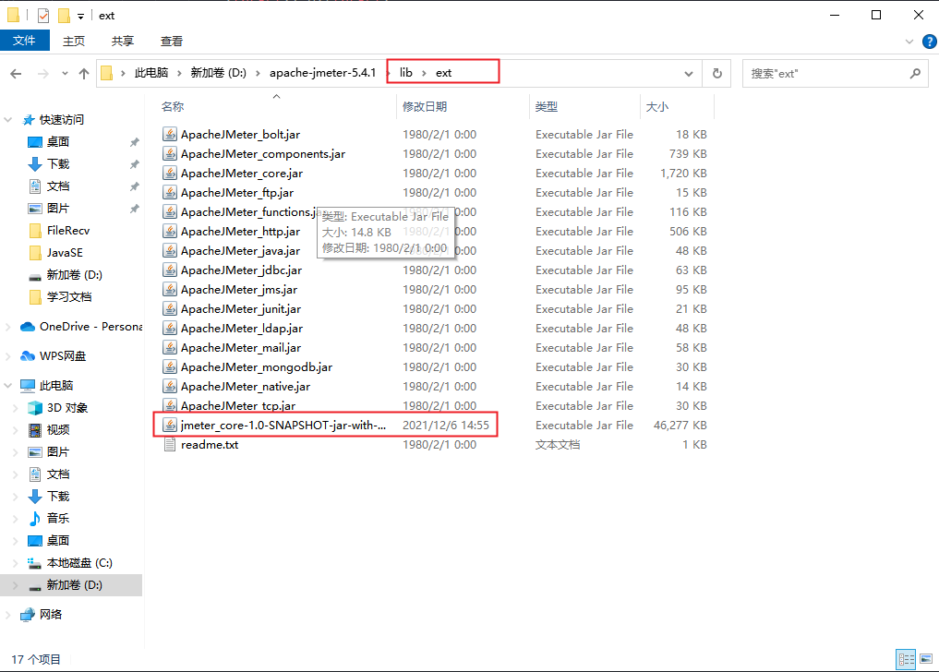Image resolution: width=939 pixels, height=672 pixels.
Task: Click 此电脑 in the address breadcrumb
Action: (x=150, y=73)
